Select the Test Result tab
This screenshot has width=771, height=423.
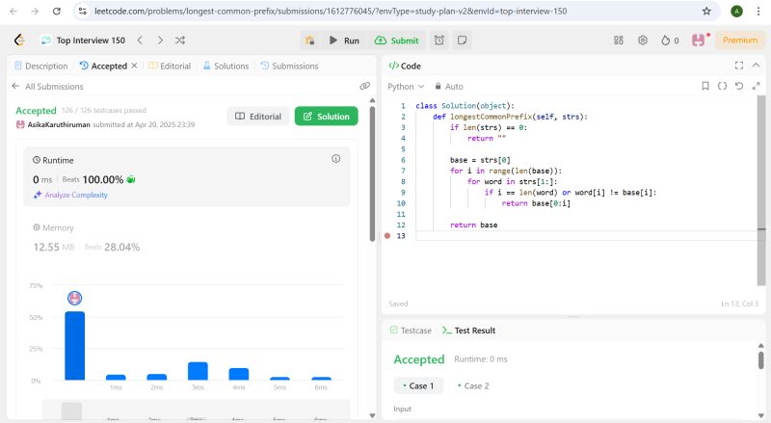pos(468,330)
